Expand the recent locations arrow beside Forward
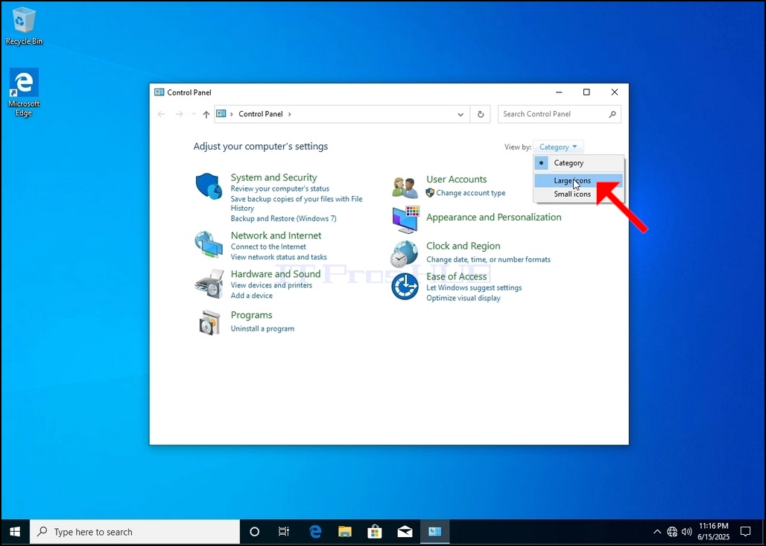The height and width of the screenshot is (546, 766). (x=194, y=114)
